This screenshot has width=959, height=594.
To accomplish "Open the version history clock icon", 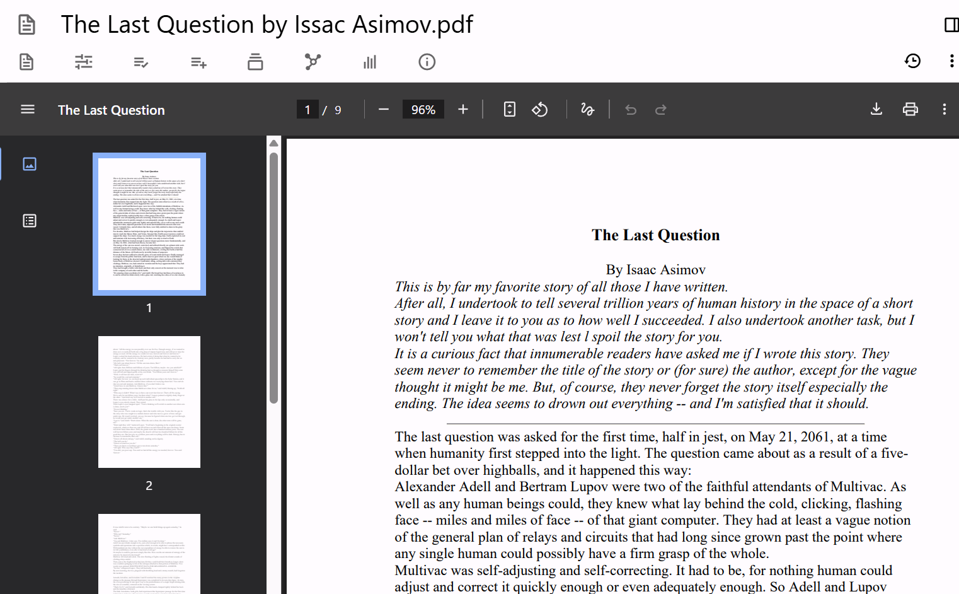I will (912, 61).
